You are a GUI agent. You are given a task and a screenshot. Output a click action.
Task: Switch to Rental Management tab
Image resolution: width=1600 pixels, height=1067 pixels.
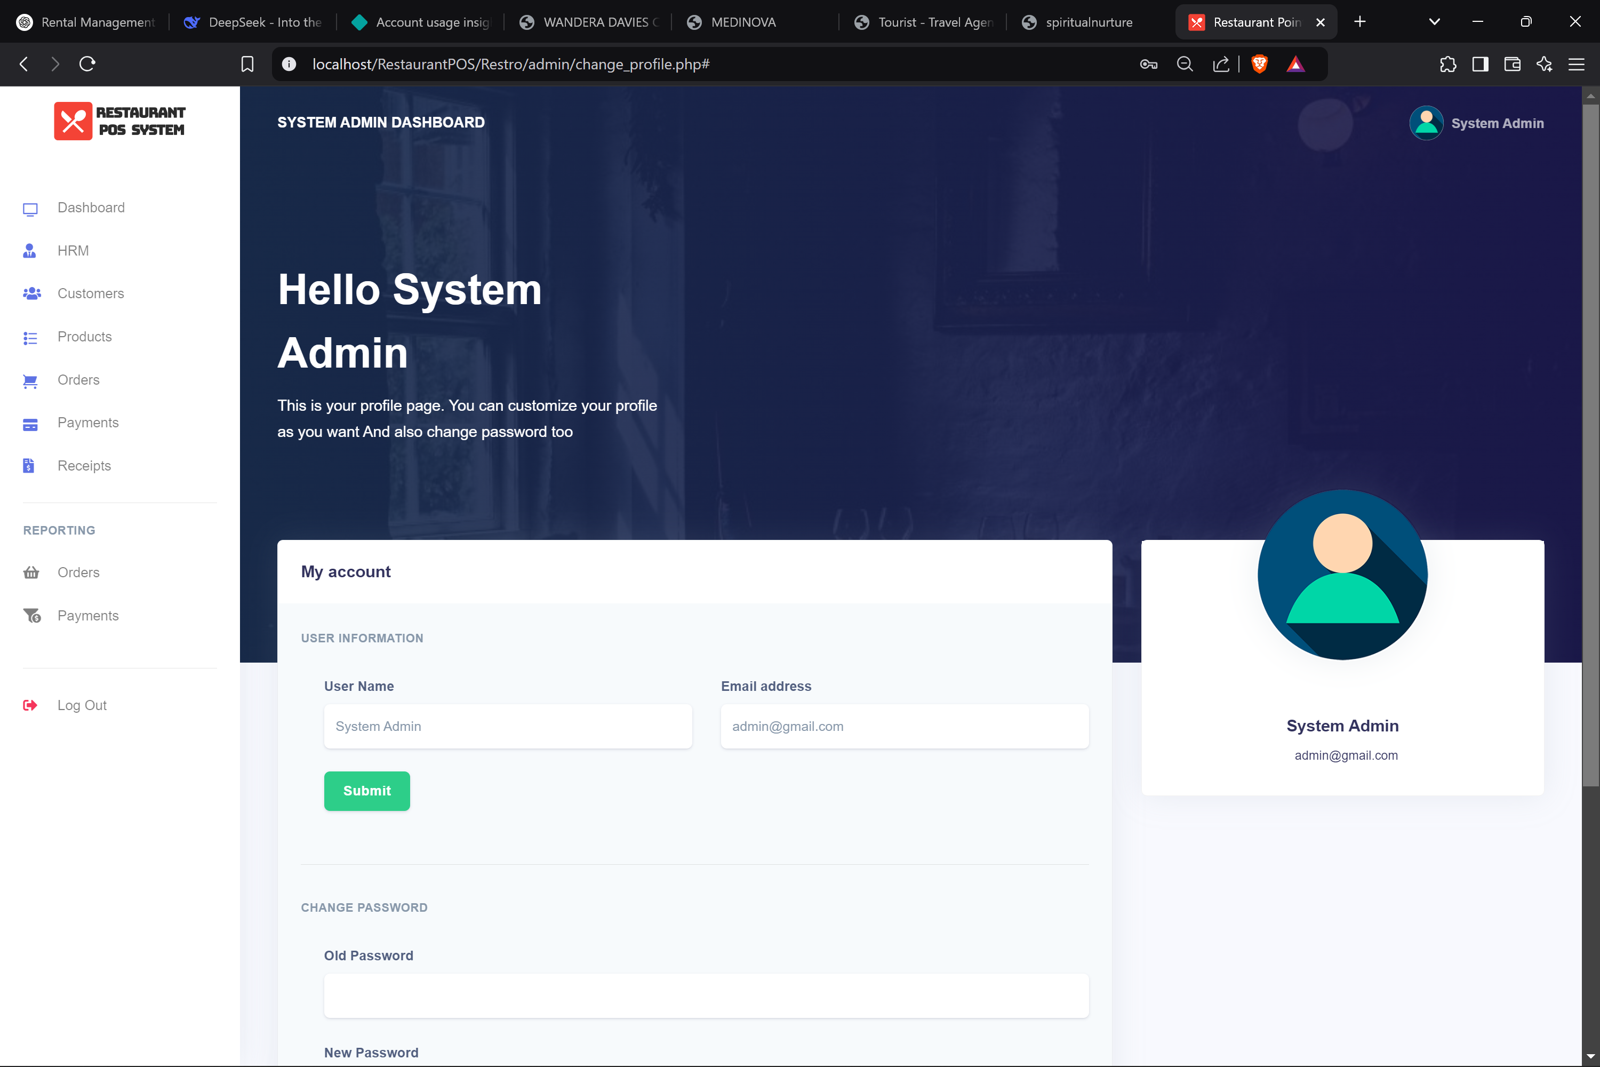point(86,22)
